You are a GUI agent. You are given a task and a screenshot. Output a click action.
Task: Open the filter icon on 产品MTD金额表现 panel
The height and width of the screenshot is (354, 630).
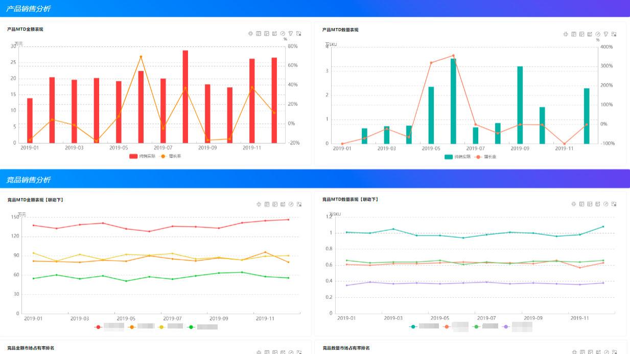tap(291, 33)
